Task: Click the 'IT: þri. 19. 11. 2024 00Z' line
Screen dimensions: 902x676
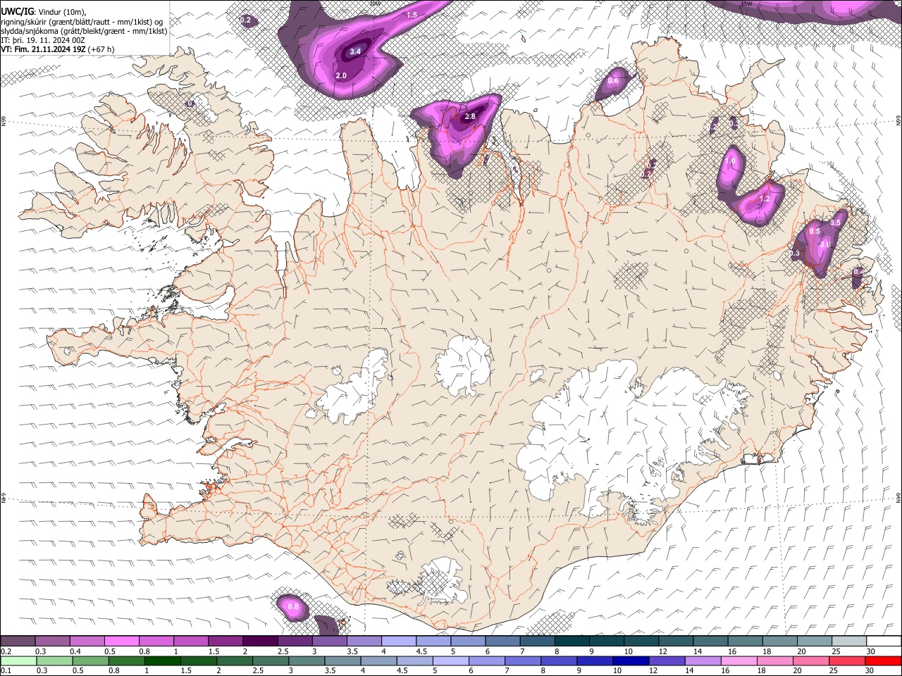Action: click(43, 40)
